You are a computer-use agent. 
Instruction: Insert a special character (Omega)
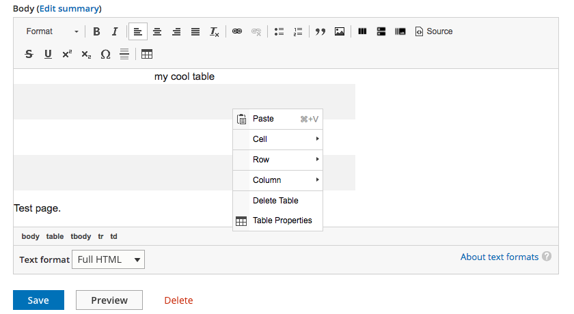point(105,54)
